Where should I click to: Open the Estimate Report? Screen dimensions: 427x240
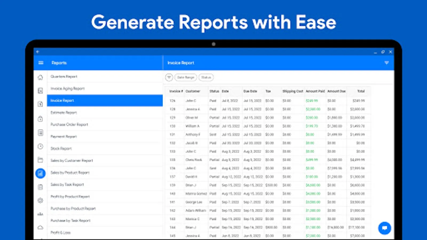coord(105,113)
